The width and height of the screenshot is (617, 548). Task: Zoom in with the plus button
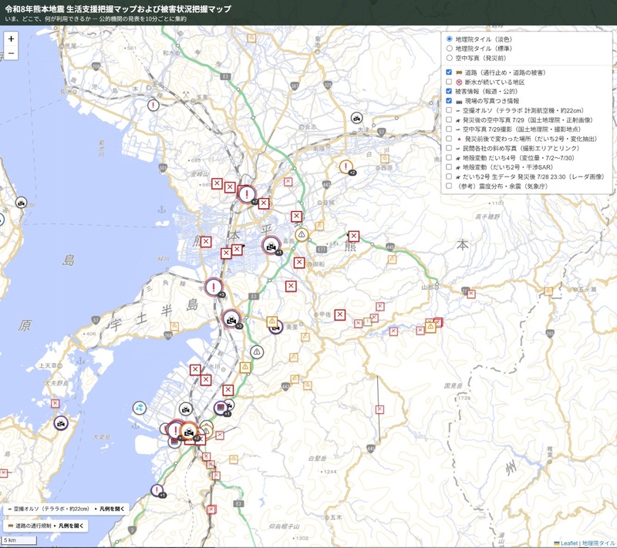[11, 39]
